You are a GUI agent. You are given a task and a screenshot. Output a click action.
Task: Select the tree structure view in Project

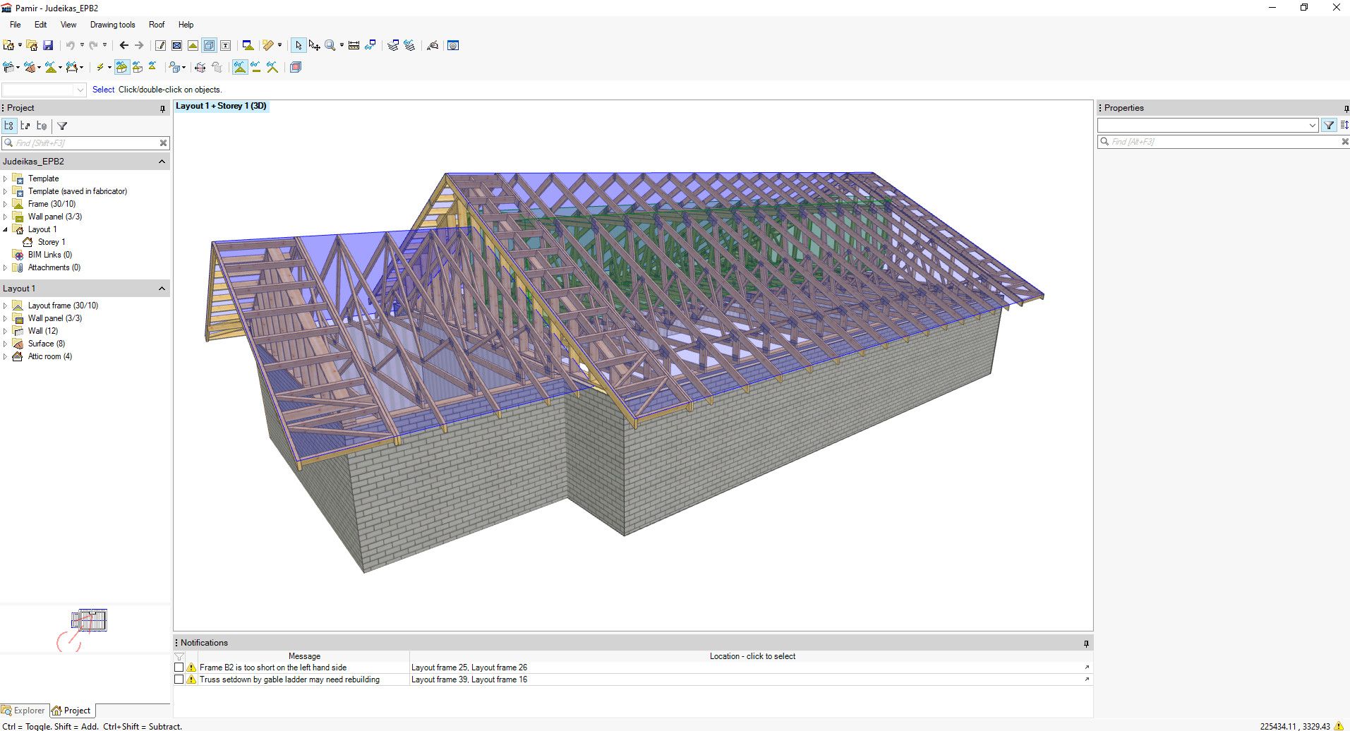[9, 126]
